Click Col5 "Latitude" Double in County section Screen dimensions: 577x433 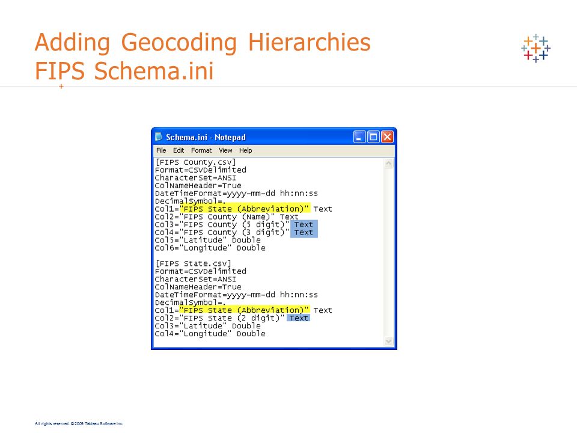207,240
